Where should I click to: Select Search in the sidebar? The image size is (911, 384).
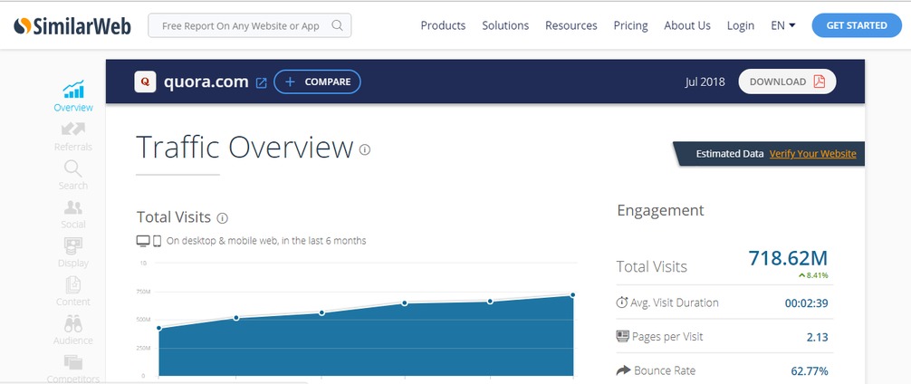73,176
